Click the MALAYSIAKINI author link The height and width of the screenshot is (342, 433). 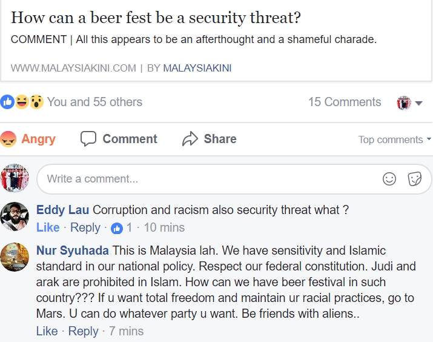[197, 68]
